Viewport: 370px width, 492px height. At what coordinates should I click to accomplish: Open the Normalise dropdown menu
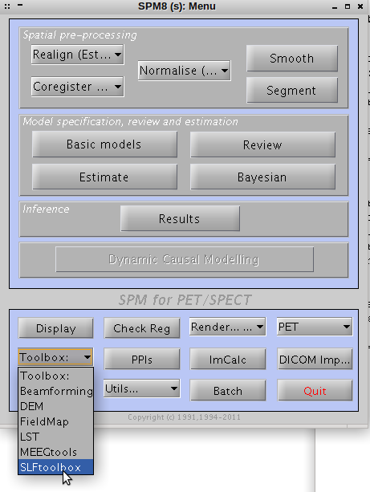[x=185, y=71]
